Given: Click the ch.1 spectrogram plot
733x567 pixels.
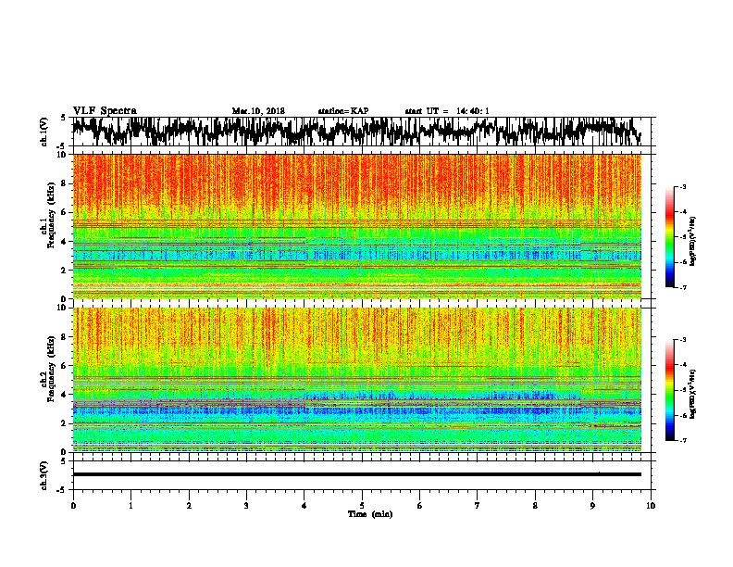Looking at the screenshot, I should (357, 226).
